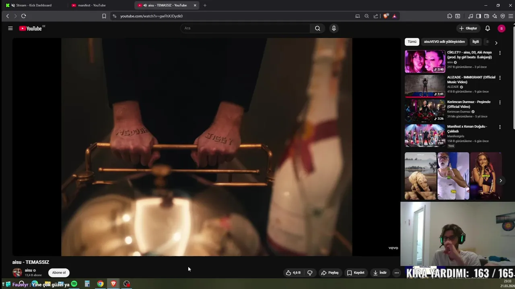Open the Brave playlist music note icon
This screenshot has width=515, height=289.
click(470, 16)
